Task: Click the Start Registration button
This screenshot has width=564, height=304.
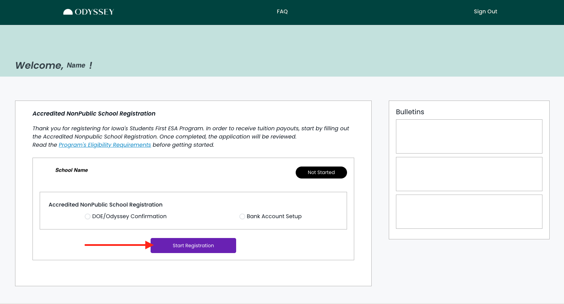Action: point(193,246)
